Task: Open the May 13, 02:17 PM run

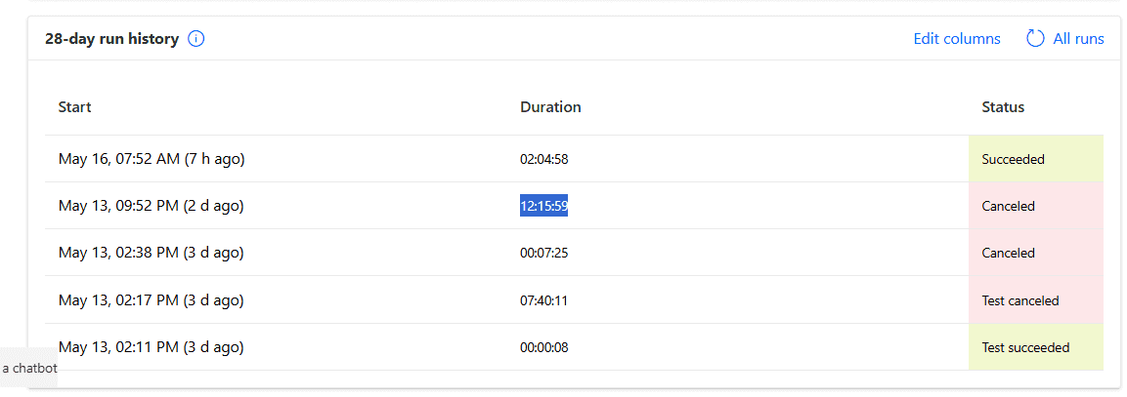Action: click(x=151, y=300)
